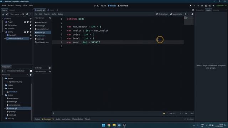228x128 pixels.
Task: Click the instantiate child scene link icon
Action: click(7, 14)
